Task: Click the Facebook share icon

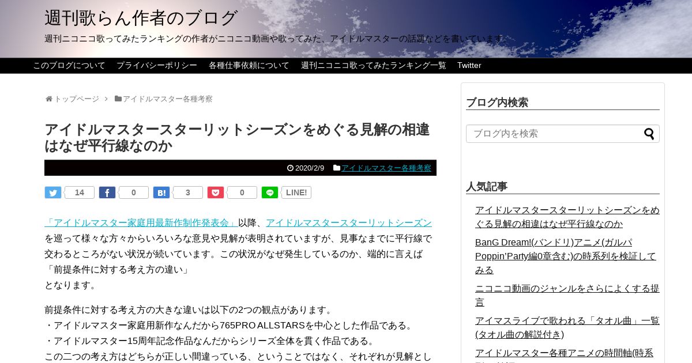Action: [107, 192]
